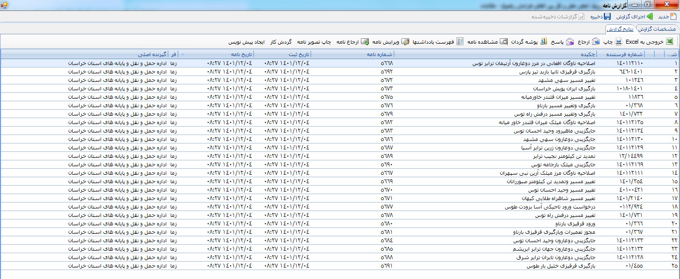Select the نتایج گزارش tab
Viewport: 680px width, 279px height.
[x=621, y=29]
